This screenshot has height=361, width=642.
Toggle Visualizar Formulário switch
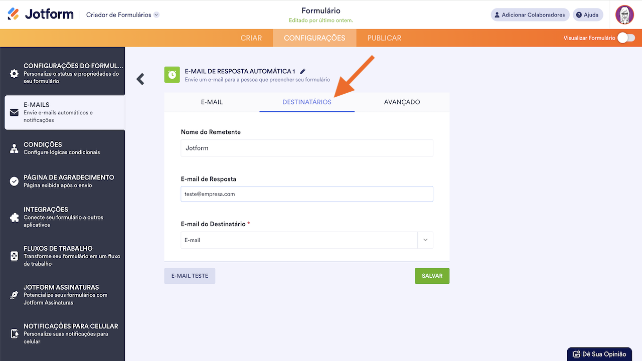(x=625, y=38)
